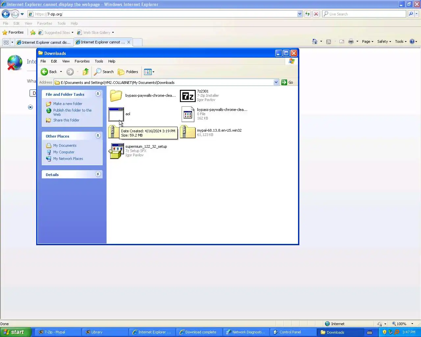Switch to 7-Zip - Mypal taskbar item
Screen dimensions: 421x337
pyautogui.click(x=58, y=332)
